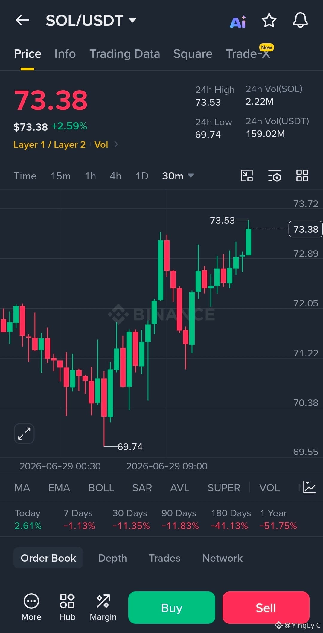Switch to the Info tab
Screen dimensions: 323x633
(65, 54)
